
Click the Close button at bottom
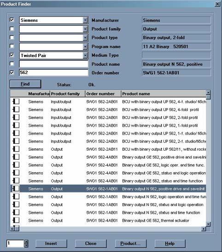click(91, 244)
